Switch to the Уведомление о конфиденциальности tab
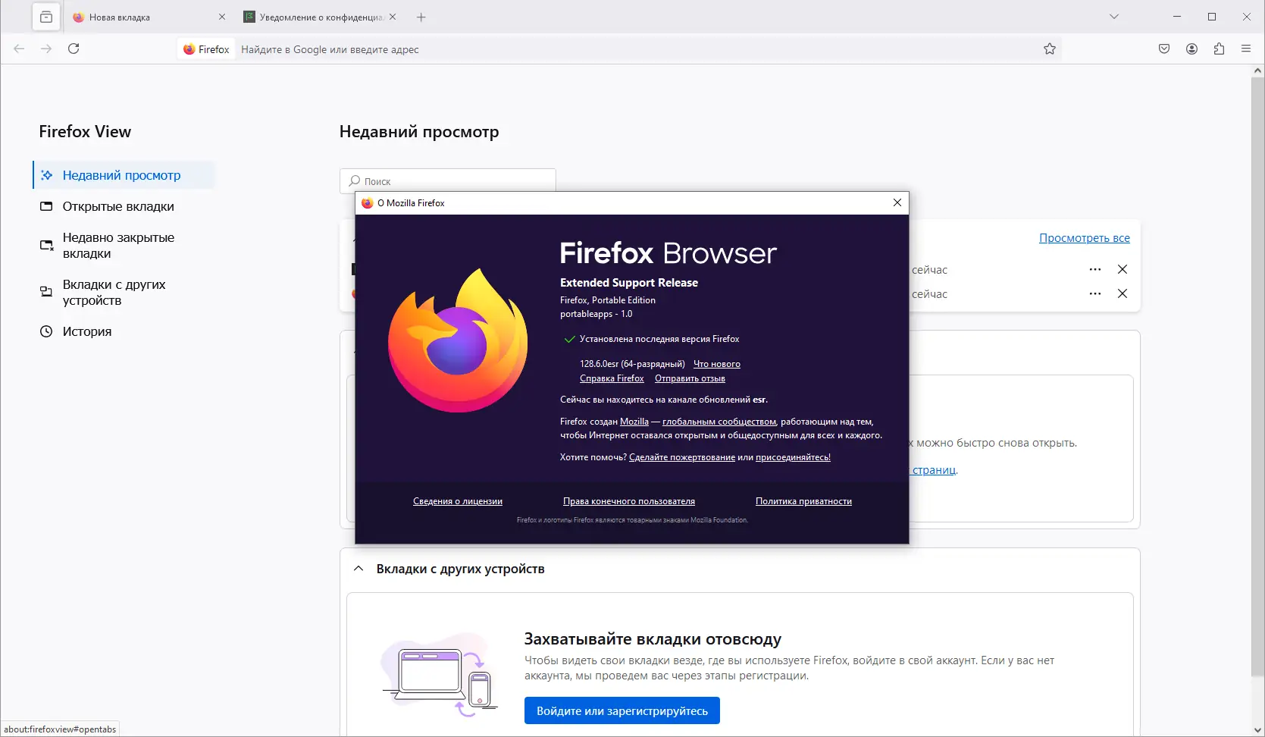 point(318,16)
